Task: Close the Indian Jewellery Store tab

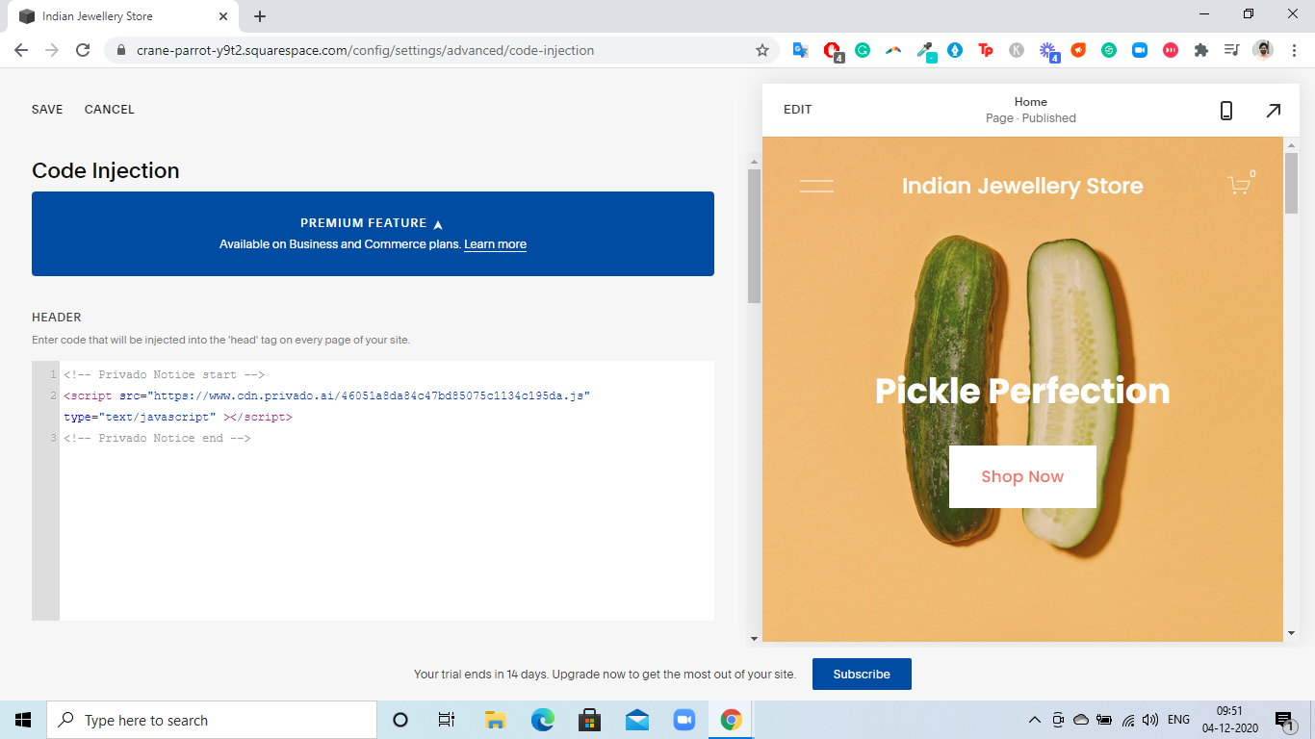Action: point(223,16)
